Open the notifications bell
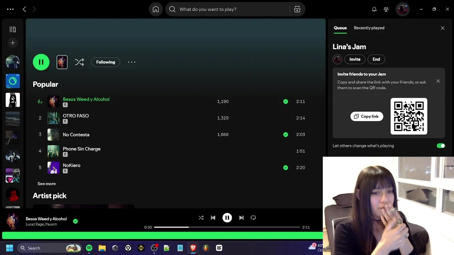Screen dimensions: 454x255 coord(374,9)
